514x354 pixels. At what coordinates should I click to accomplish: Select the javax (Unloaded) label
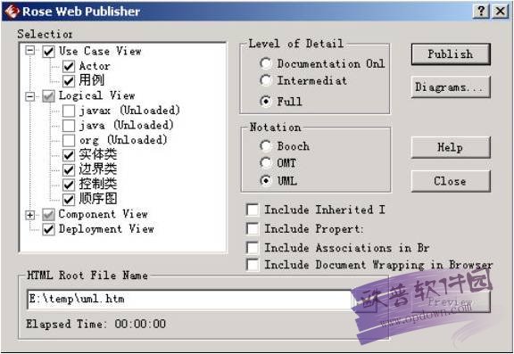tap(129, 111)
